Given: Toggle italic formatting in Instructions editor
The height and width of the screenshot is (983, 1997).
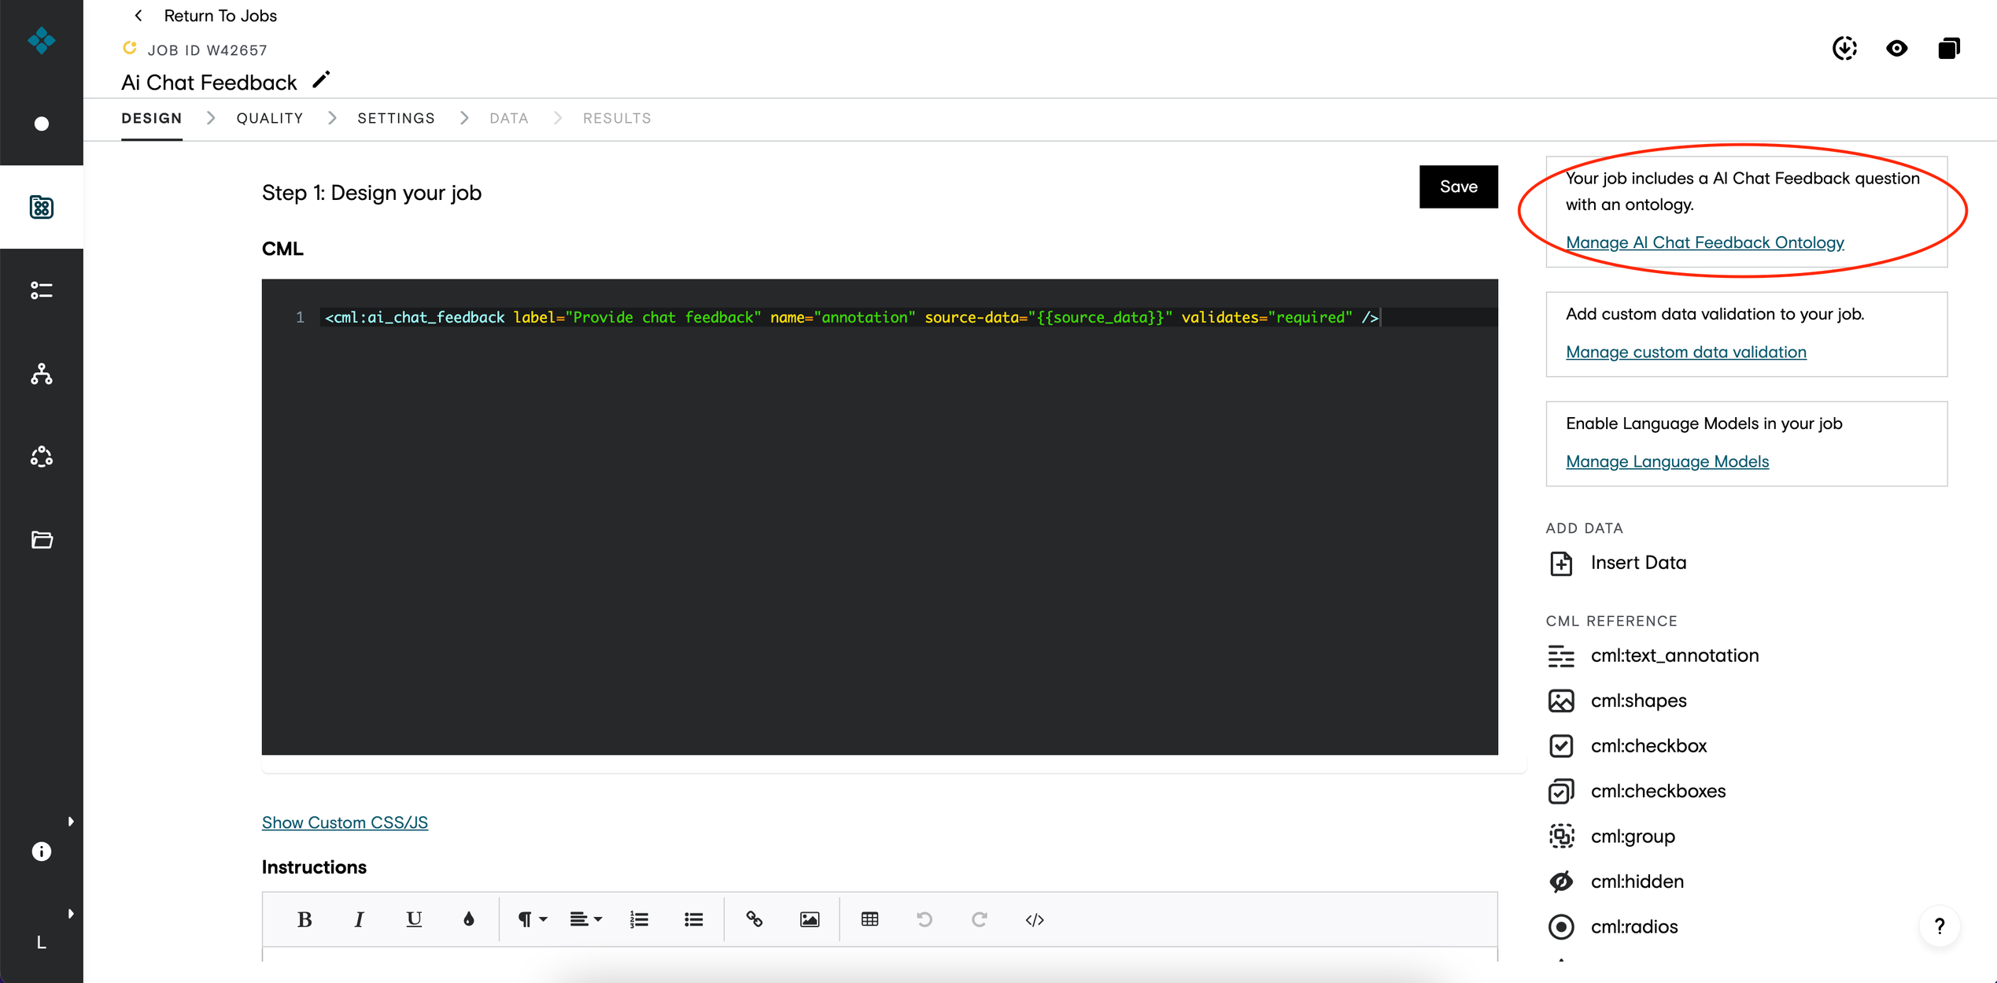Looking at the screenshot, I should [x=359, y=919].
